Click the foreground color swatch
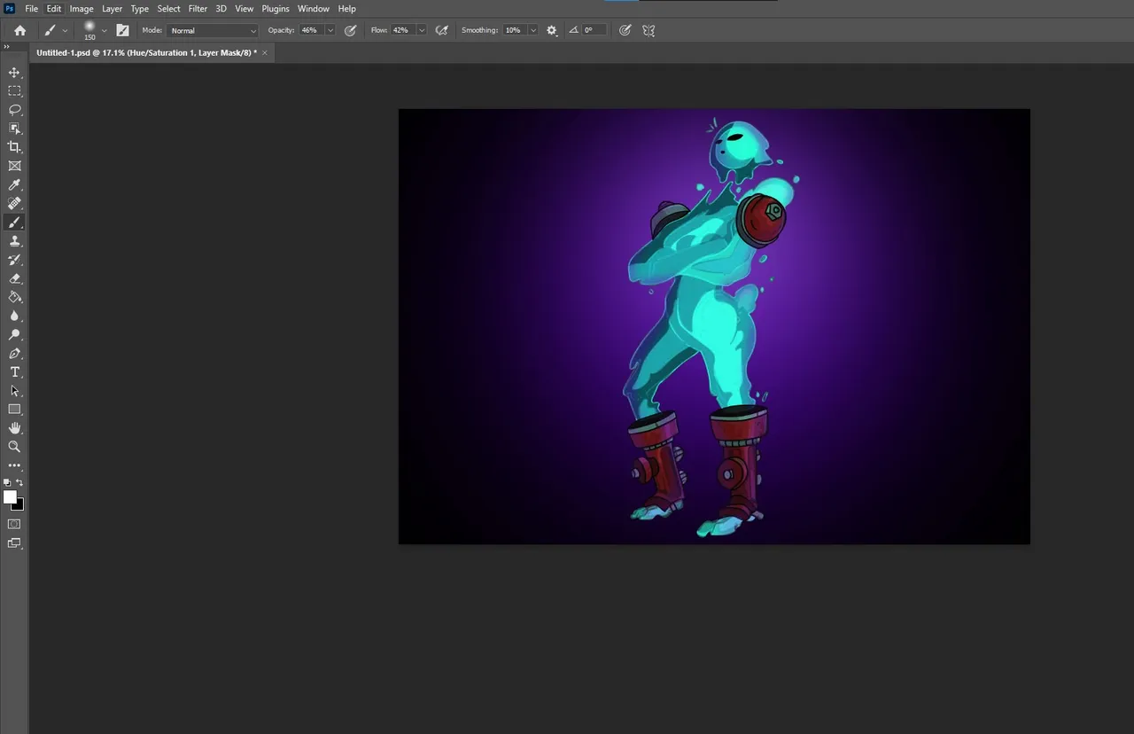The width and height of the screenshot is (1134, 734). click(10, 497)
